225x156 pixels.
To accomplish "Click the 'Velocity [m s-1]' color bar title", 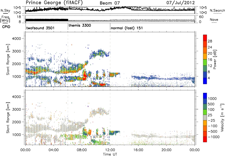I will (222, 117).
